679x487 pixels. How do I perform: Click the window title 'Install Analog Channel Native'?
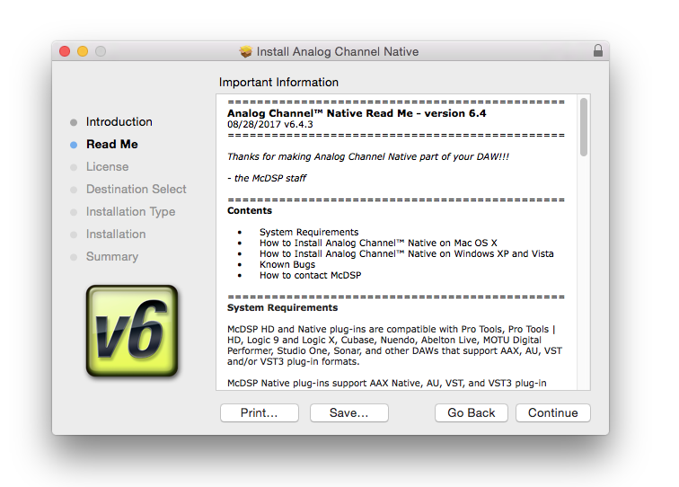(338, 51)
